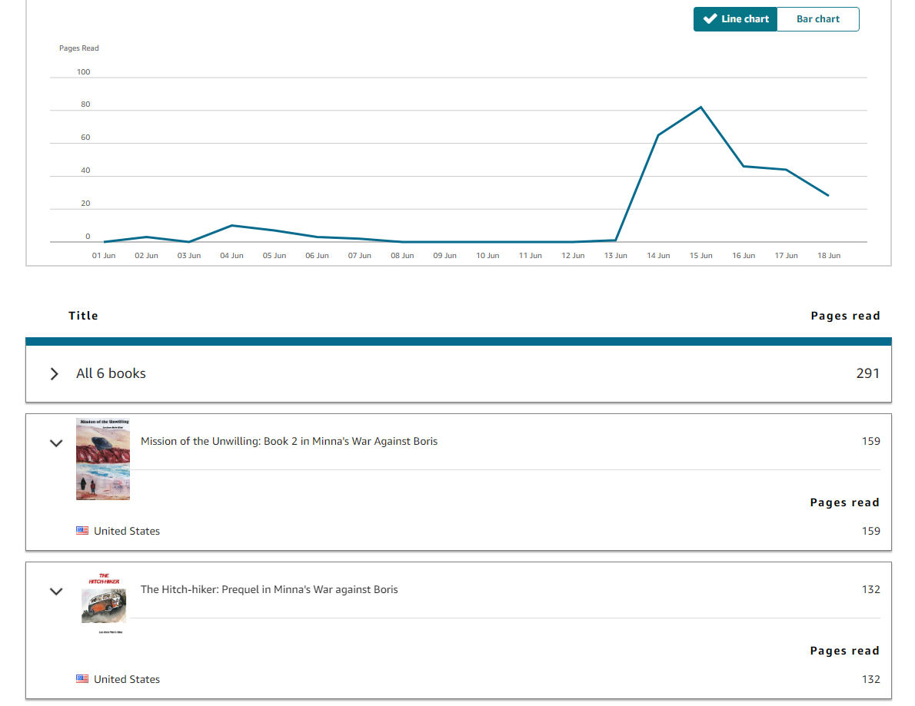Expand the All 6 books row
This screenshot has width=915, height=706.
pos(54,374)
